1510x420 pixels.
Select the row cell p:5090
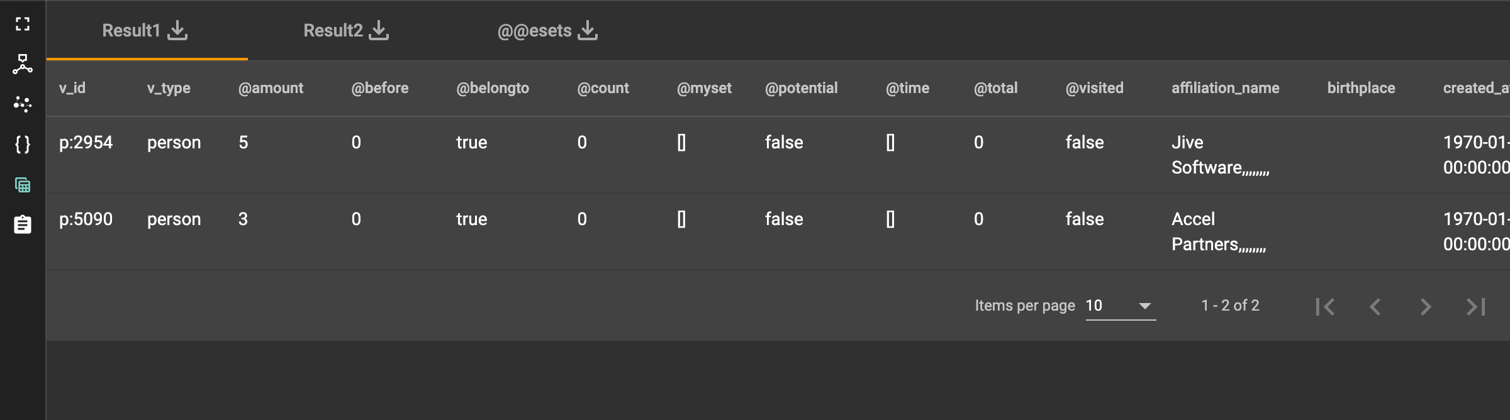86,219
